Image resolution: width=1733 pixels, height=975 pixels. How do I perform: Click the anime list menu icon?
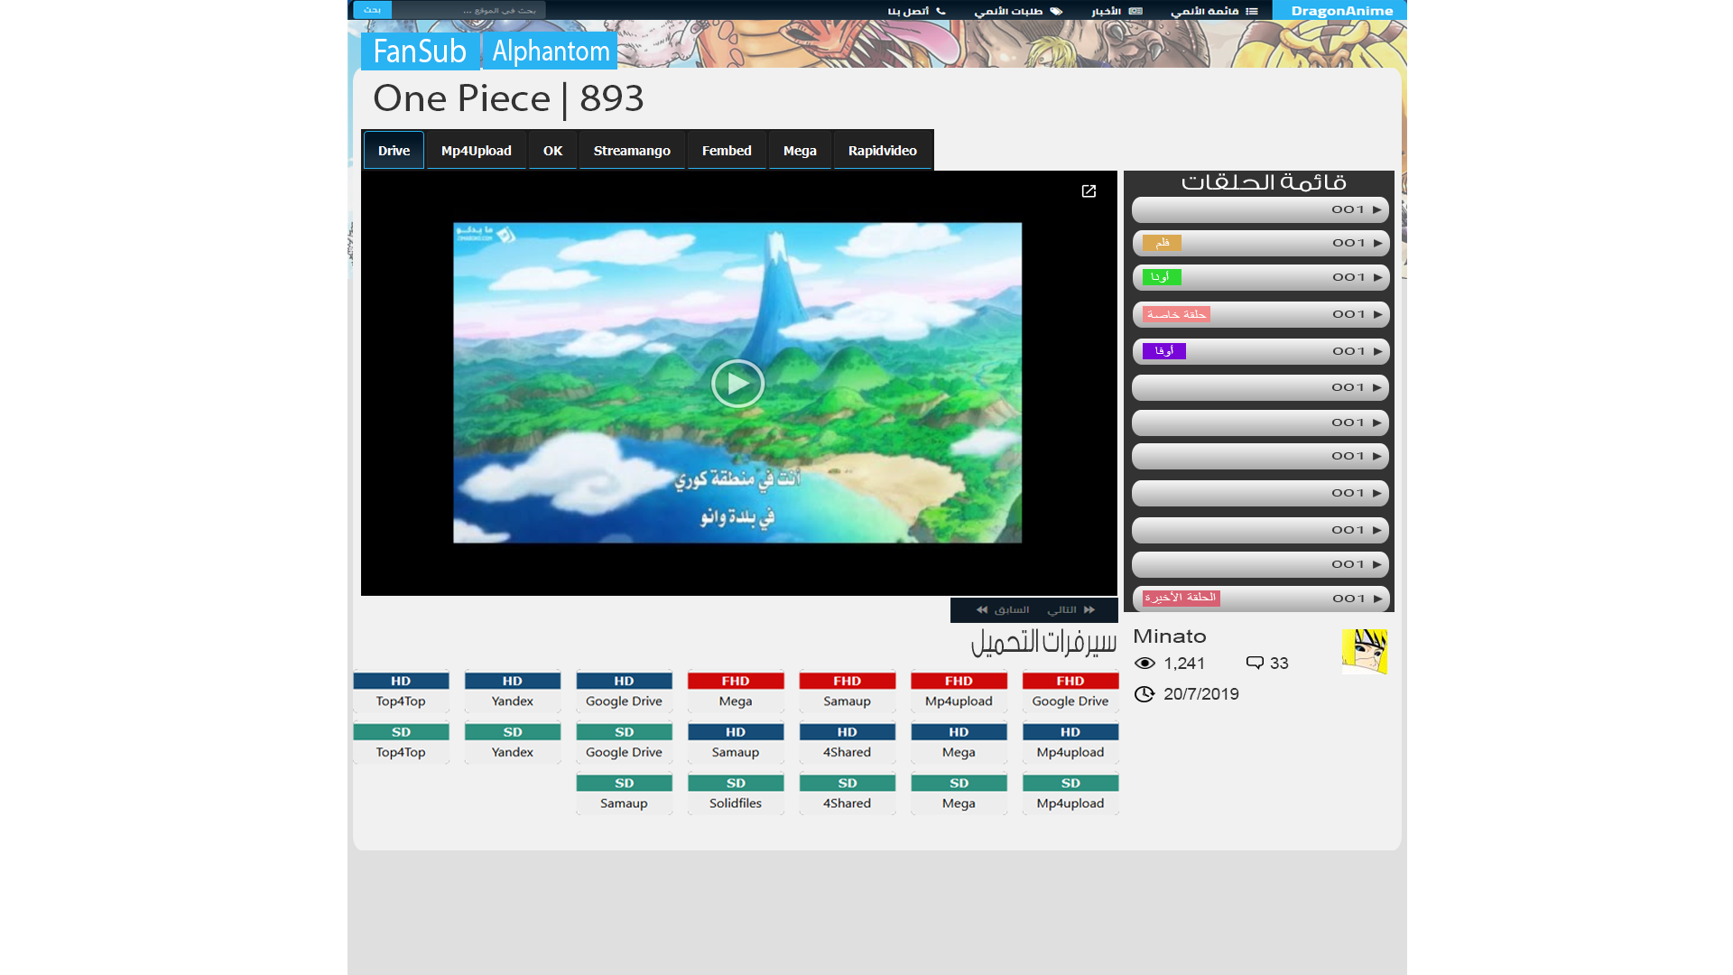[x=1251, y=11]
